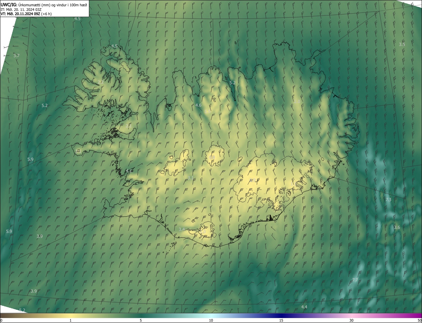Click the 'UWC/IG: Úrkomumætti (mm)' title line
Screen dimensions: 422x323
pos(44,5)
